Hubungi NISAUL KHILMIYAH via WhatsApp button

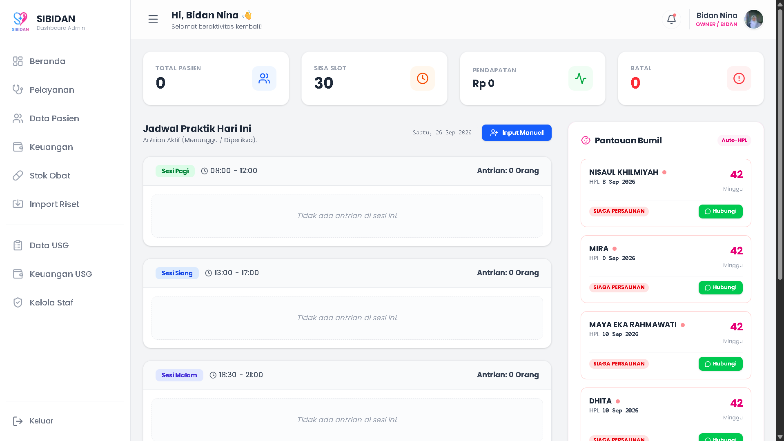(x=720, y=212)
